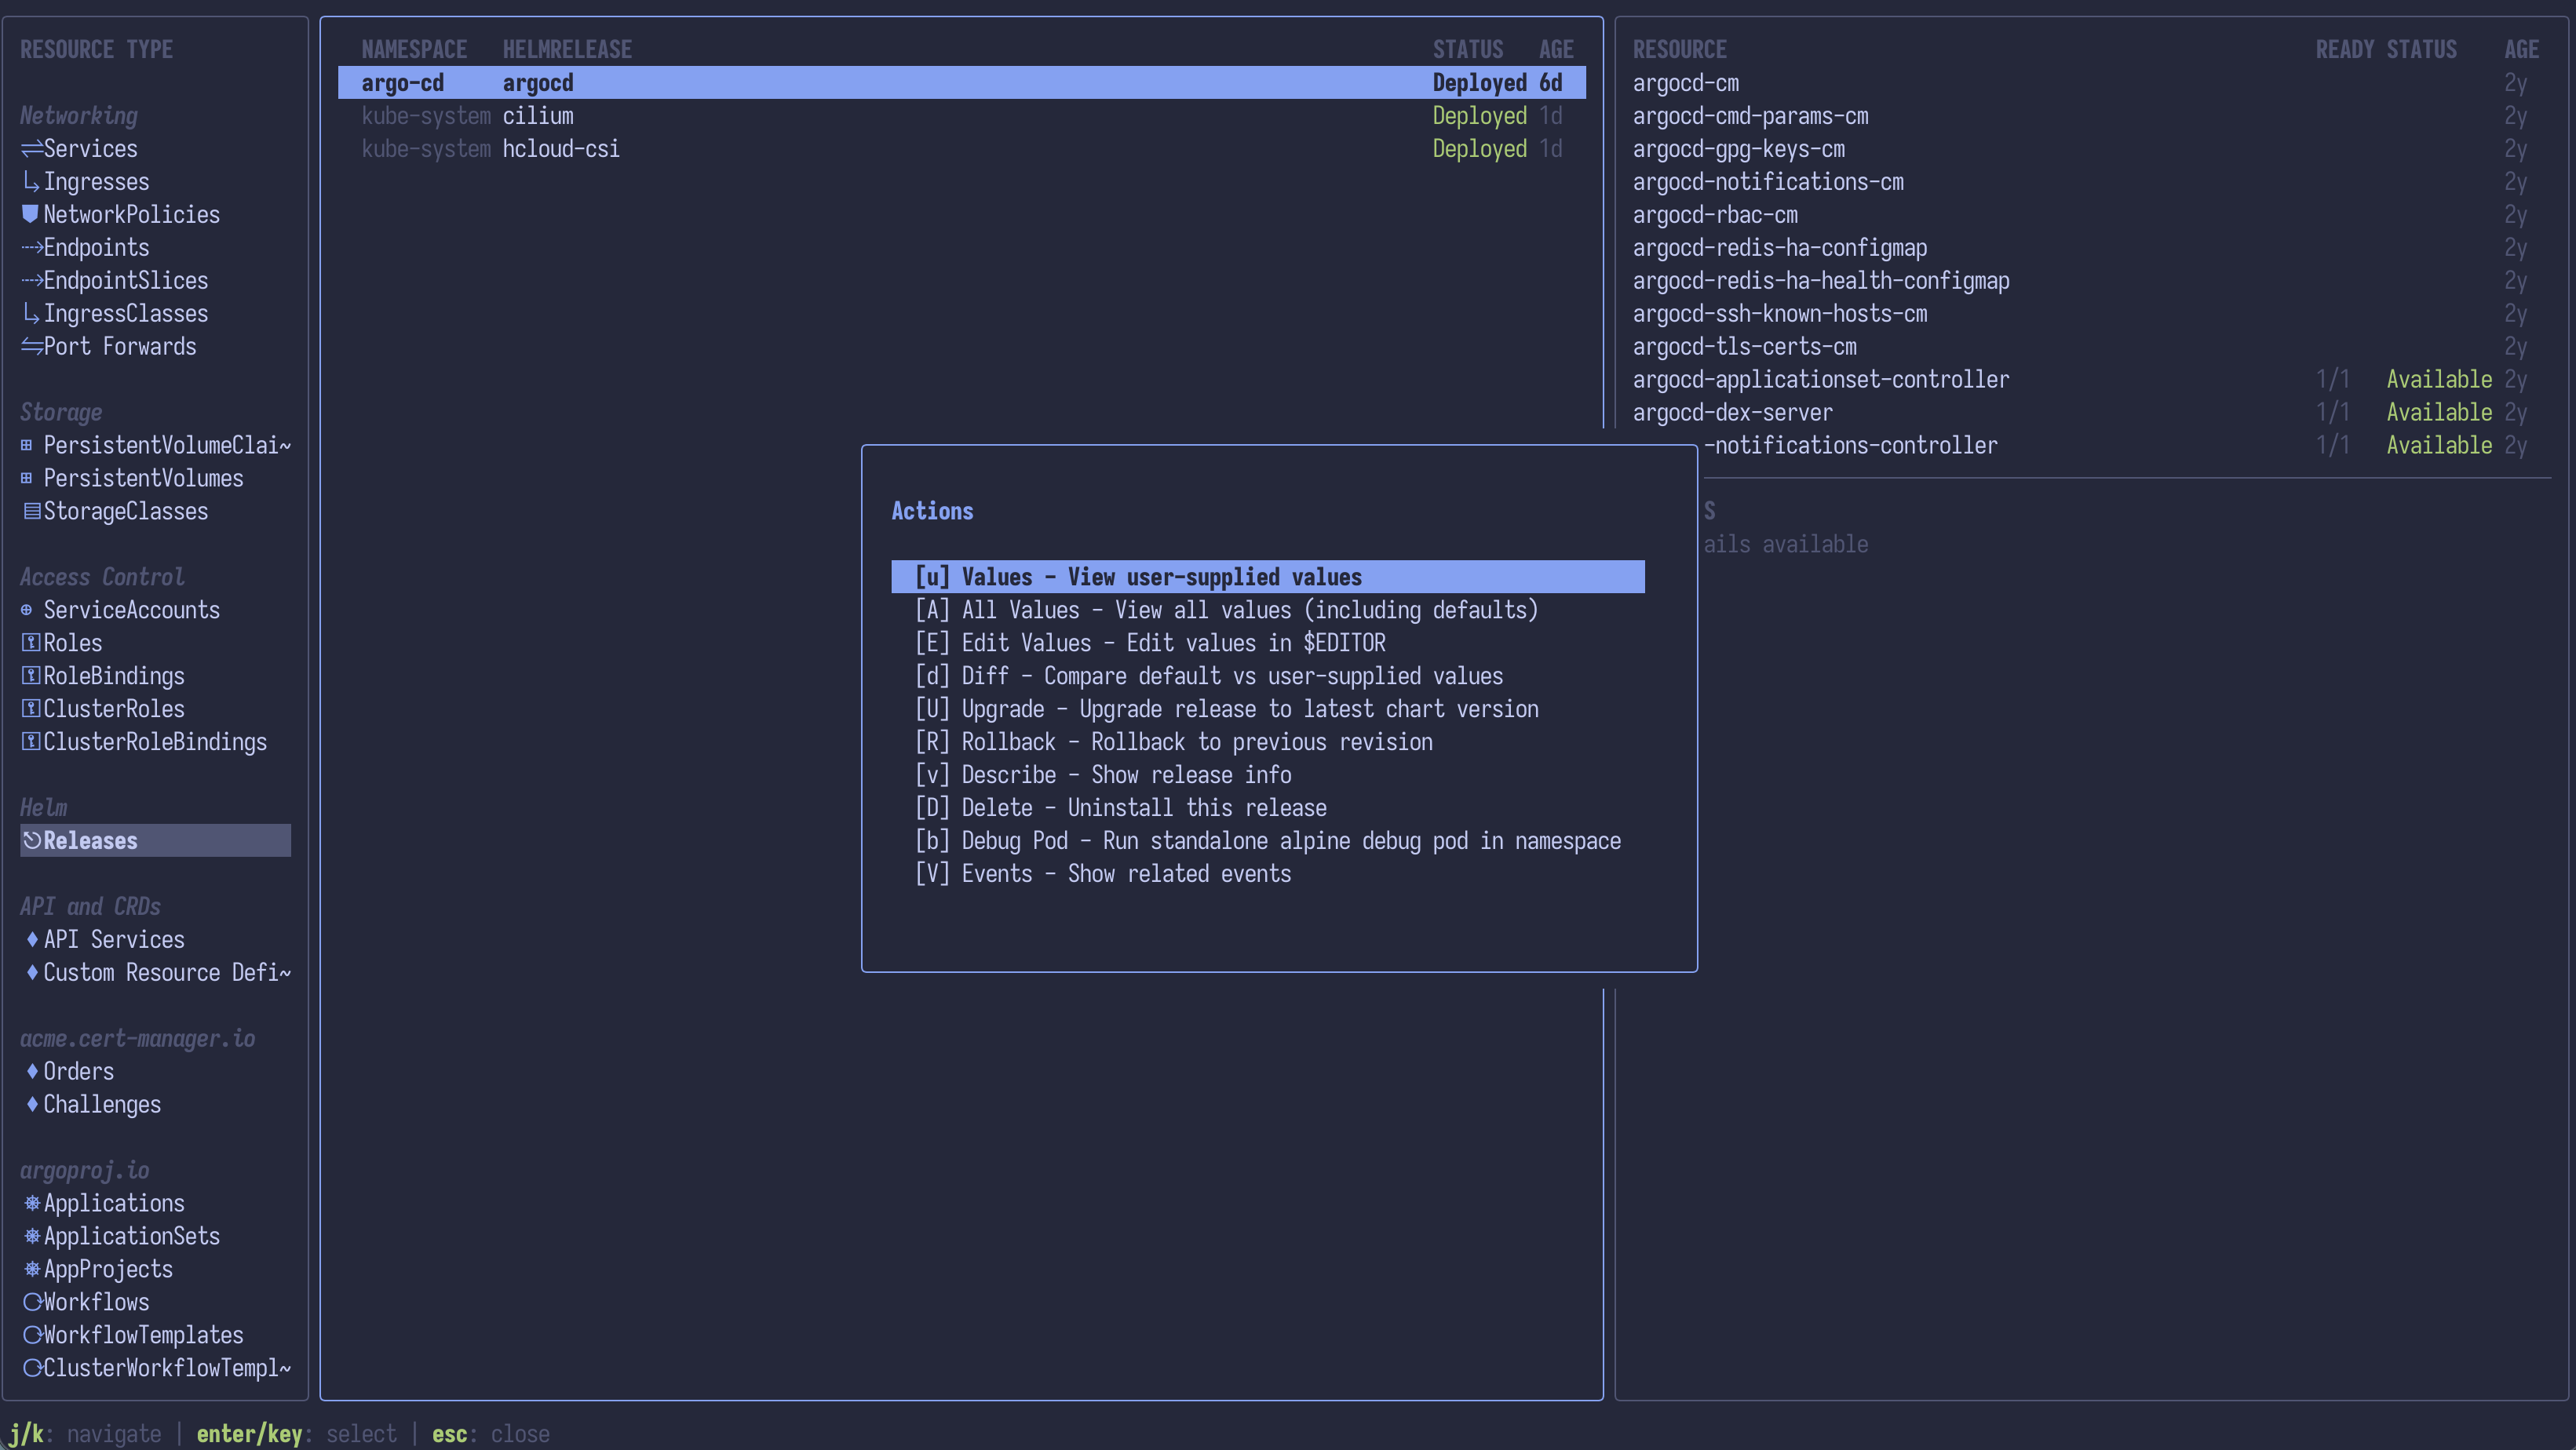Click the Services arrows icon
2576x1450 pixels.
pyautogui.click(x=31, y=149)
